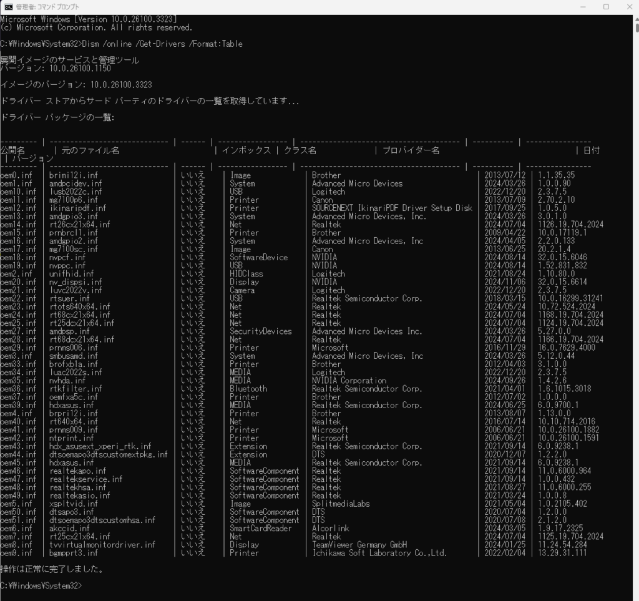Click the class name 'Bluetooth'
The height and width of the screenshot is (601, 639).
[x=248, y=389]
